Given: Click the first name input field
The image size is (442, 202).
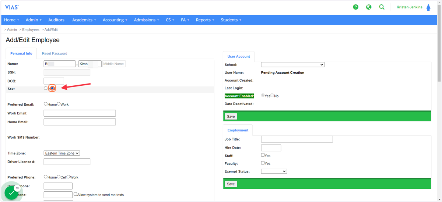Looking at the screenshot, I should point(90,64).
